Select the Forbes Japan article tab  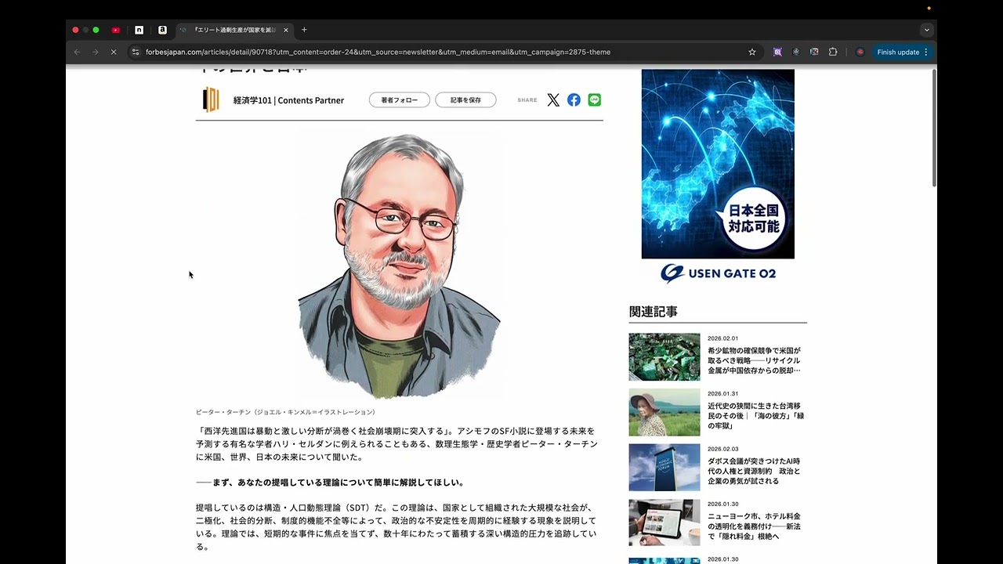233,30
